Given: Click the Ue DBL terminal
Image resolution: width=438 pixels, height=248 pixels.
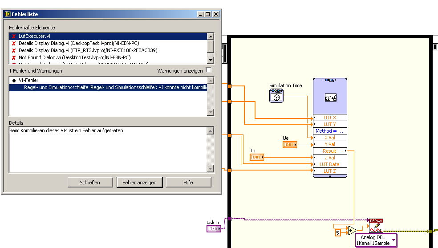Looking at the screenshot, I should pos(289,145).
